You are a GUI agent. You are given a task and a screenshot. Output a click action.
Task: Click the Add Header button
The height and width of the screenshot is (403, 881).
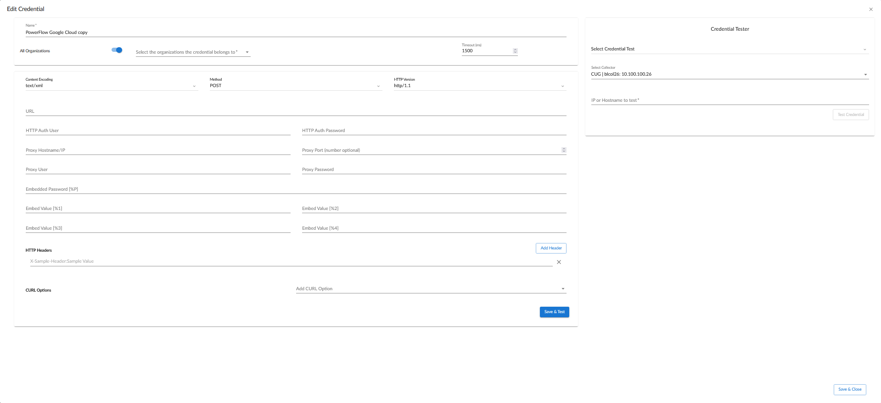tap(551, 248)
